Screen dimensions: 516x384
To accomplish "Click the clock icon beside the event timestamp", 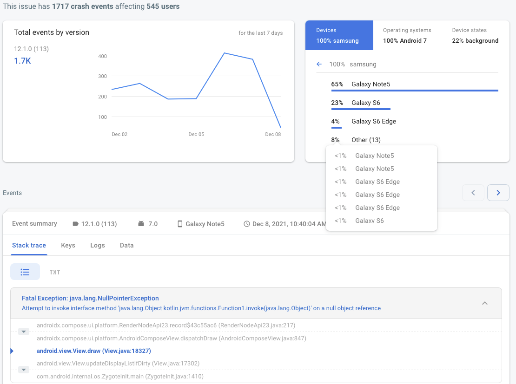I will tap(247, 224).
